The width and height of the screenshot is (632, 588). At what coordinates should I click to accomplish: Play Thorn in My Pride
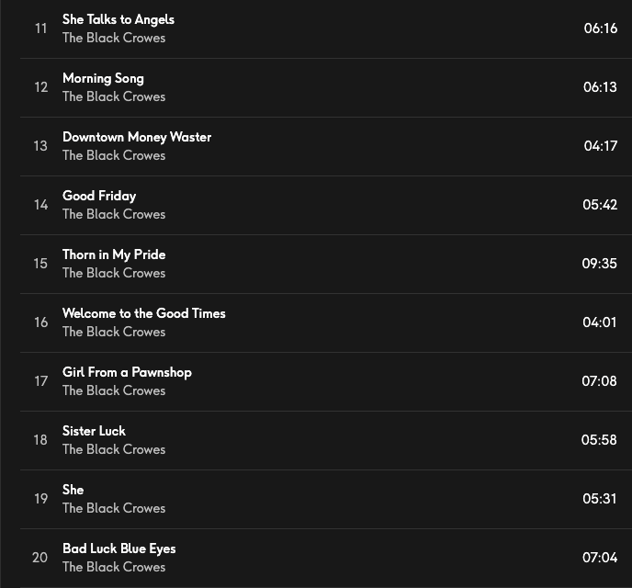(114, 254)
